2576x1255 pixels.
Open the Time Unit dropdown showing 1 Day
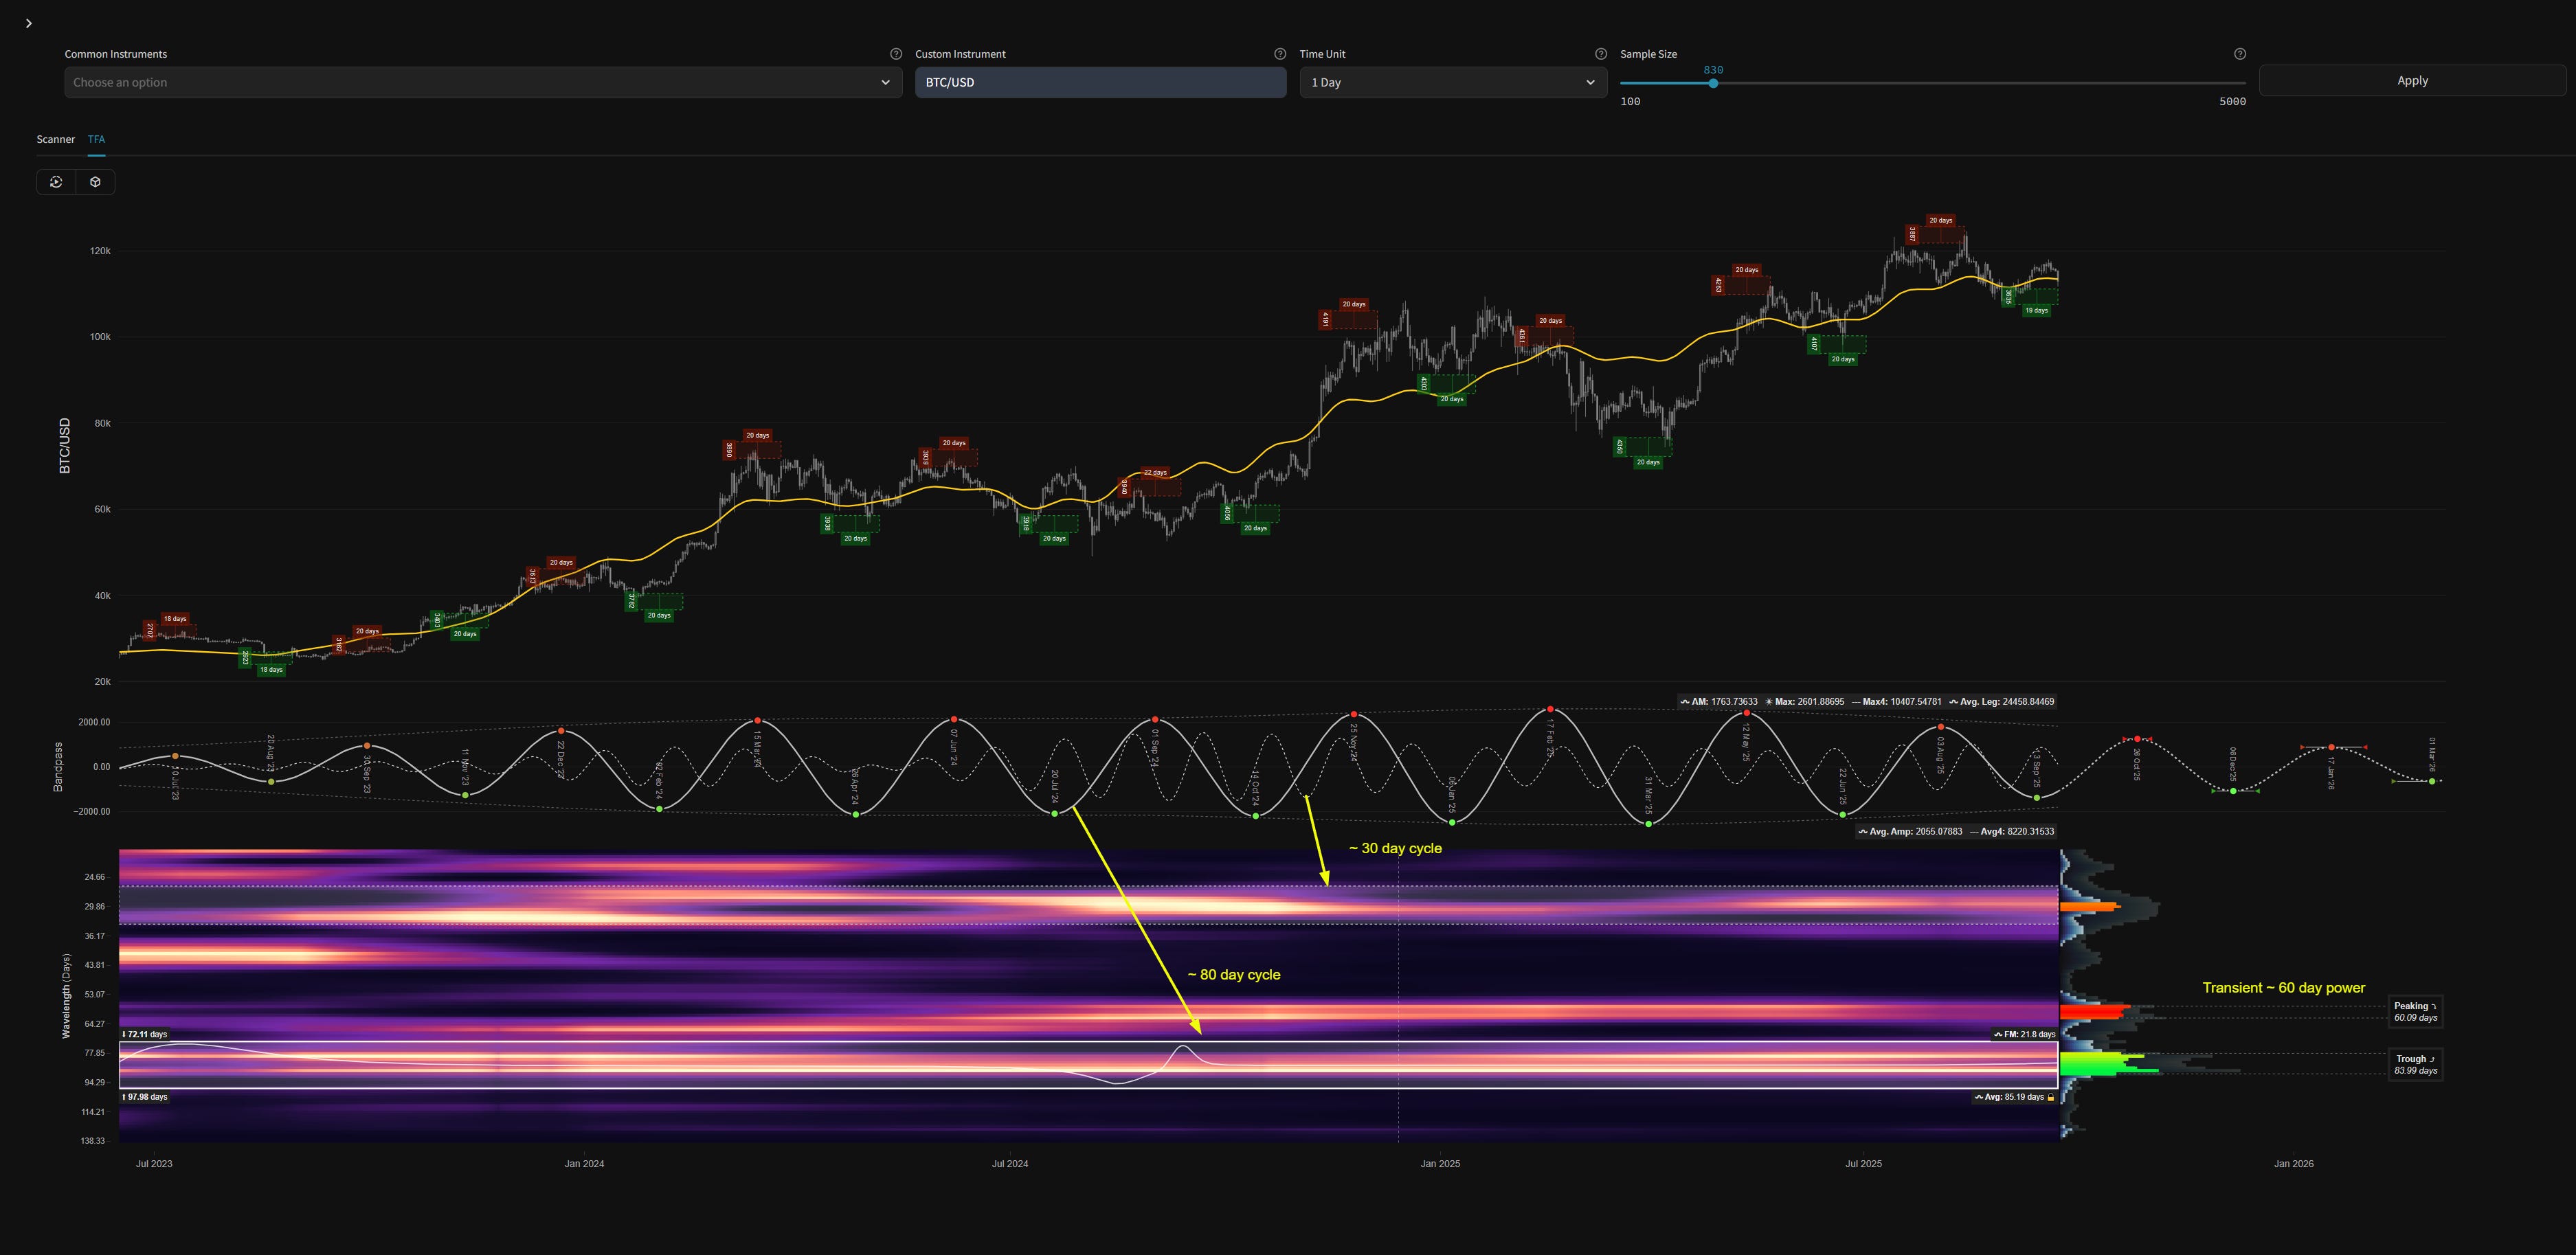coord(1453,82)
